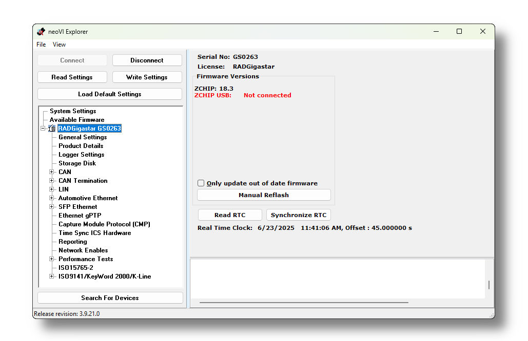Select Automotive Ethernet label in tree
The image size is (528, 341).
pos(88,198)
